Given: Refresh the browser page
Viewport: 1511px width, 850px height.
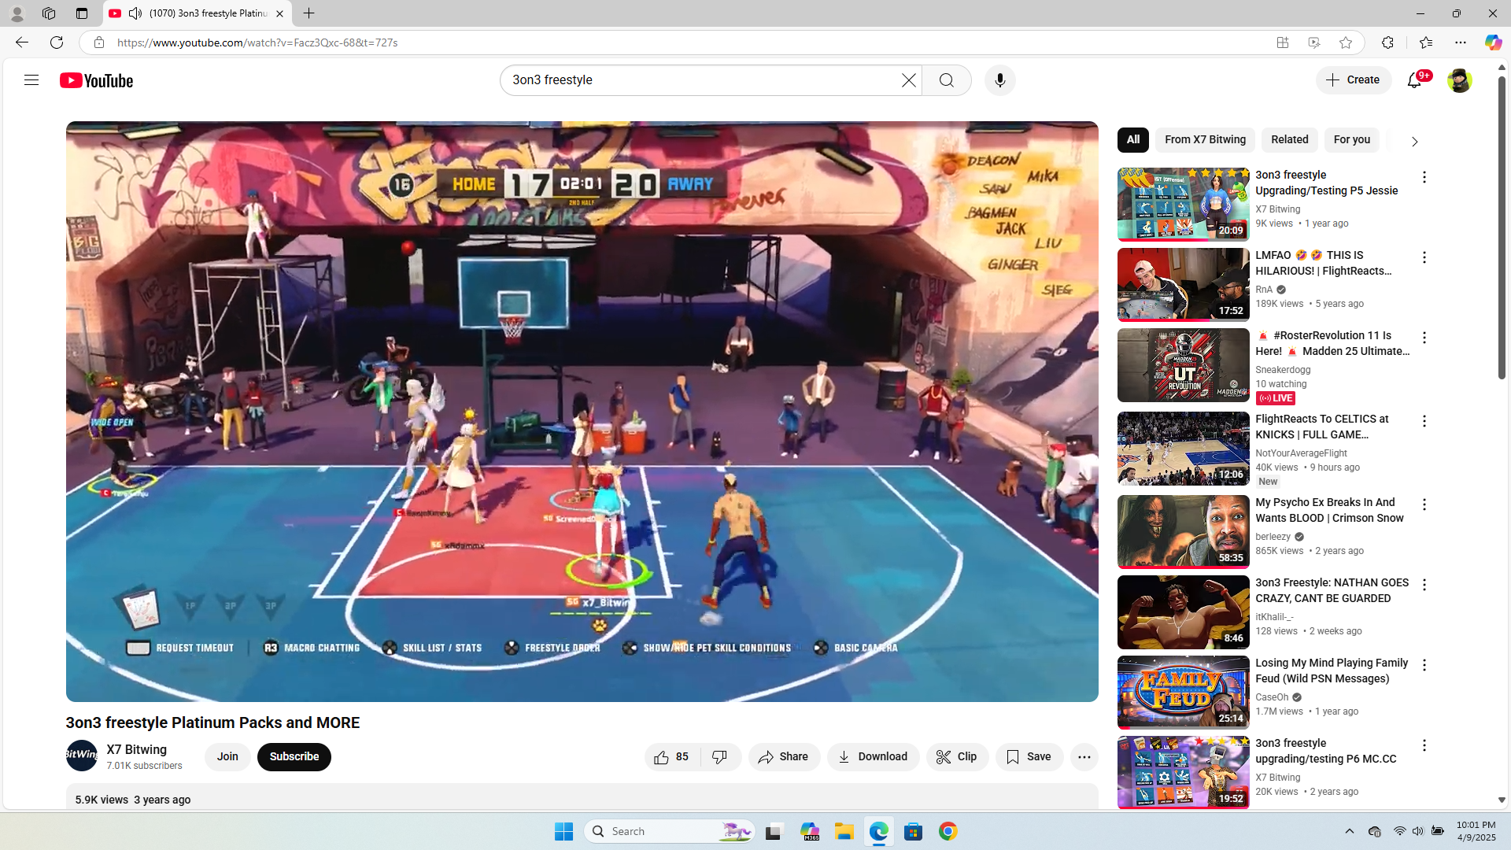Looking at the screenshot, I should point(57,42).
